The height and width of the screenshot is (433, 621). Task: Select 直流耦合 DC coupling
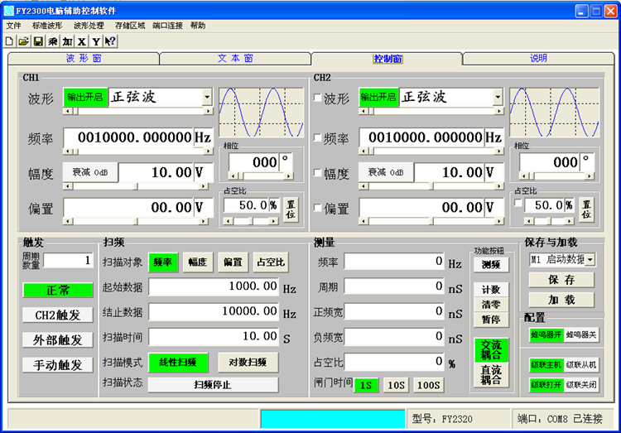pos(491,375)
